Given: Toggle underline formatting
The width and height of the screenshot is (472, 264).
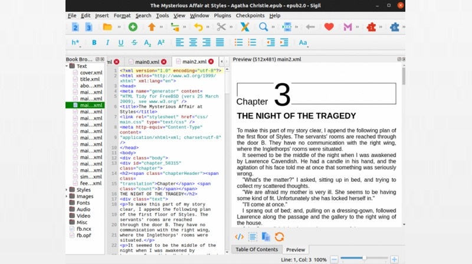Looking at the screenshot, I should coord(121,43).
